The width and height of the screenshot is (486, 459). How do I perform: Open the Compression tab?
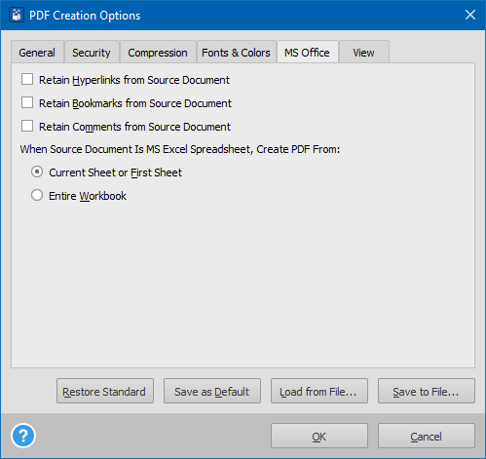click(x=158, y=52)
